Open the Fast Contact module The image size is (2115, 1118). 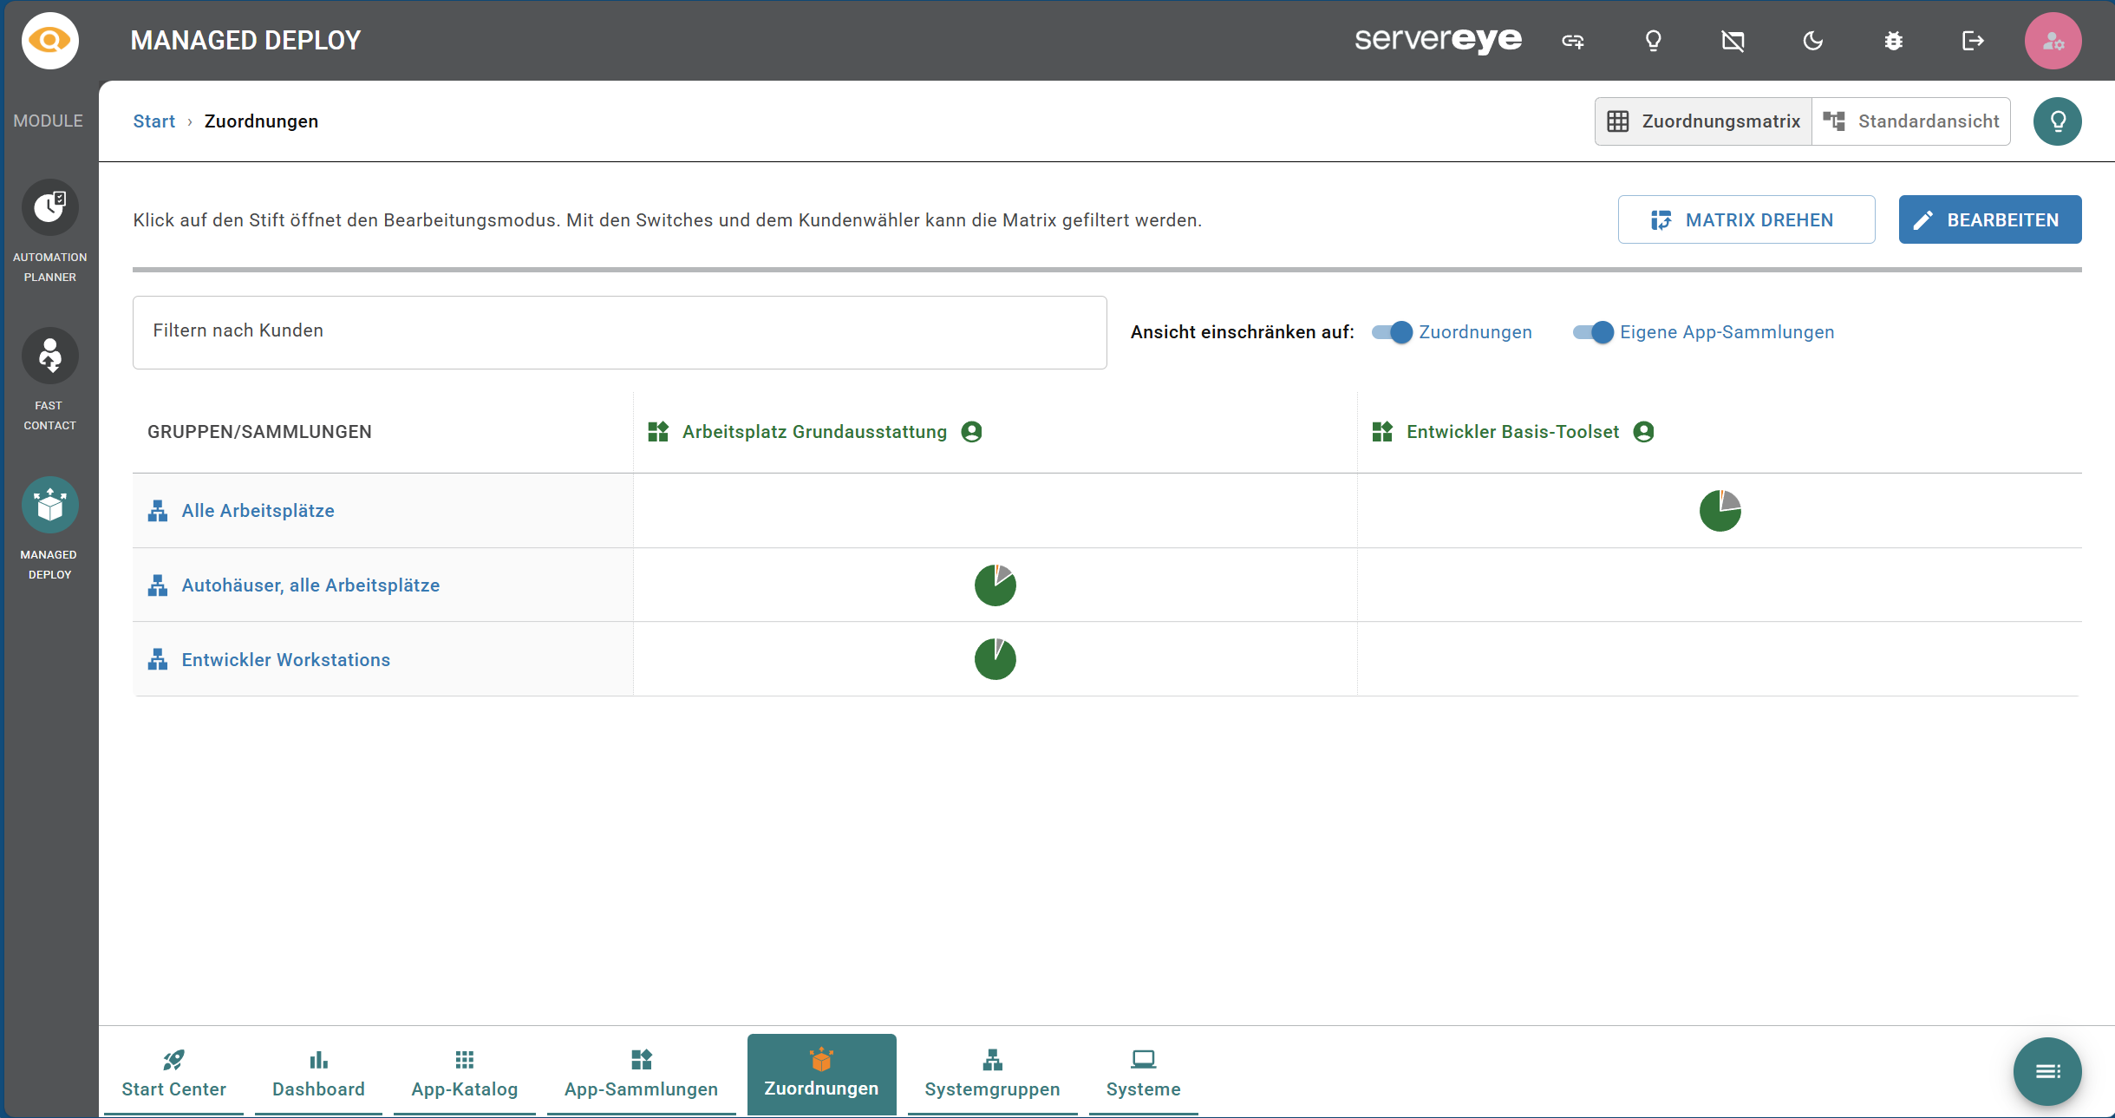coord(49,356)
